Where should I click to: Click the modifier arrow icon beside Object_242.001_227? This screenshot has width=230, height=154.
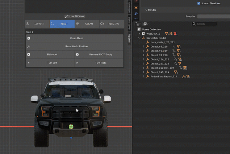pos(181,68)
